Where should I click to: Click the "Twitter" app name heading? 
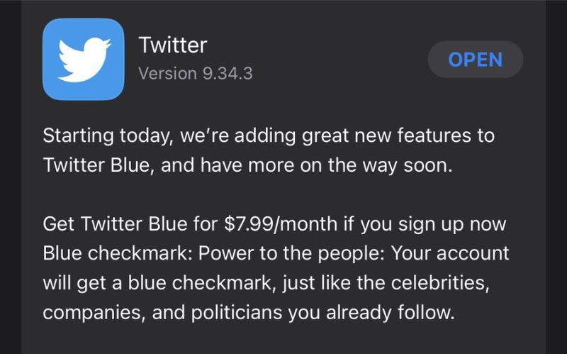pyautogui.click(x=173, y=45)
